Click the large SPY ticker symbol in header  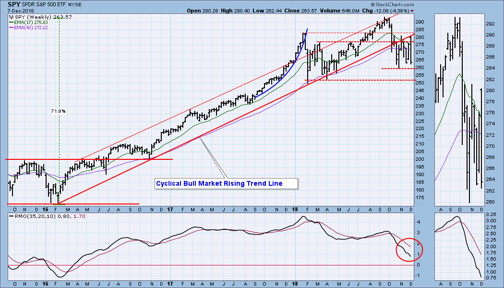click(x=14, y=4)
